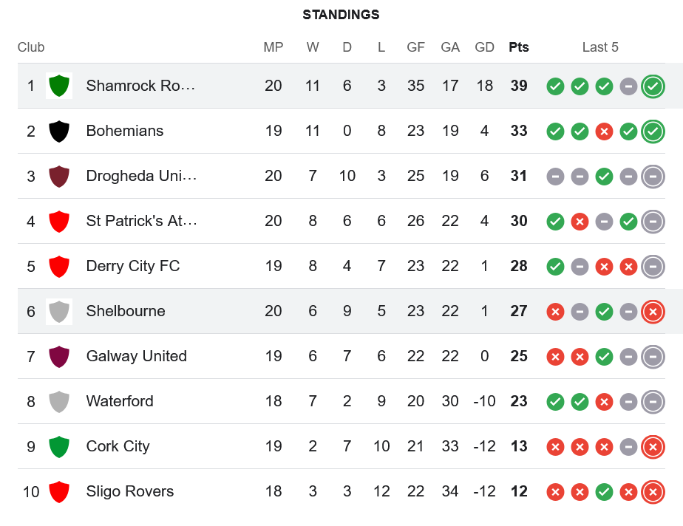Image resolution: width=683 pixels, height=526 pixels.
Task: Click Drogheda United latest draw result icon
Action: click(653, 176)
